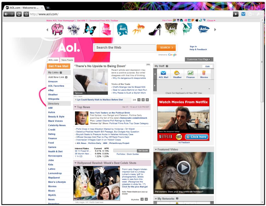This screenshot has height=206, width=266.
Task: Open the browser wrench settings menu
Action: click(x=259, y=14)
